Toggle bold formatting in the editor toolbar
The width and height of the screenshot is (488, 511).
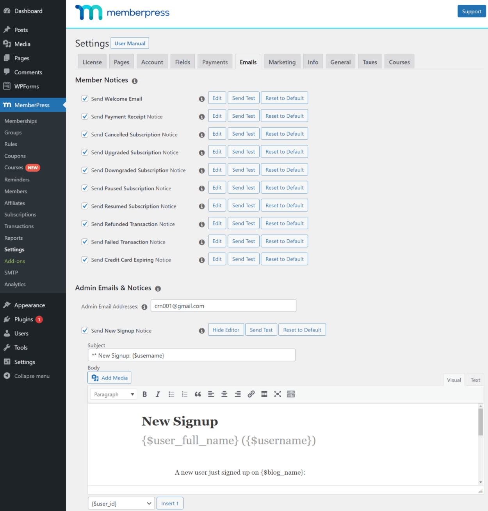tap(145, 394)
